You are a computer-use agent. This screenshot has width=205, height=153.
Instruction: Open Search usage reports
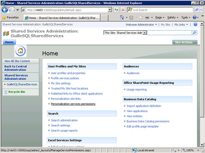click(x=64, y=130)
